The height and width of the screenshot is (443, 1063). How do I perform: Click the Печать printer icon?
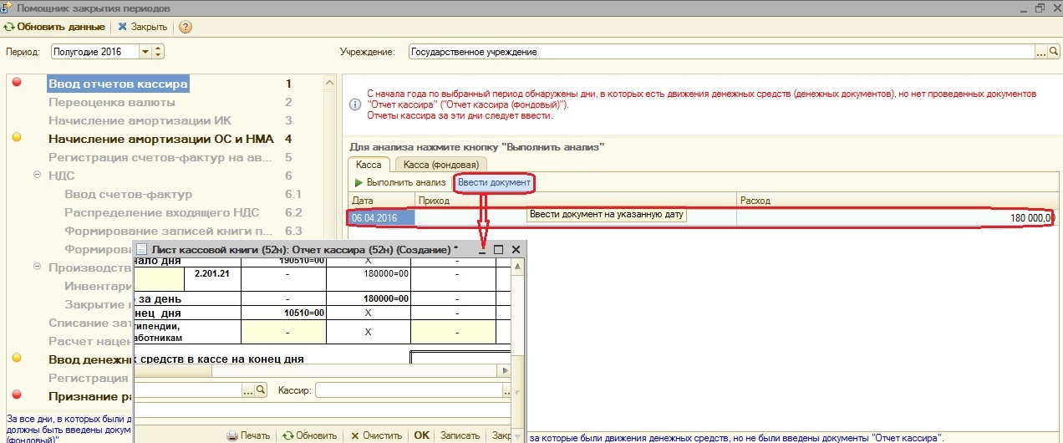coord(233,435)
